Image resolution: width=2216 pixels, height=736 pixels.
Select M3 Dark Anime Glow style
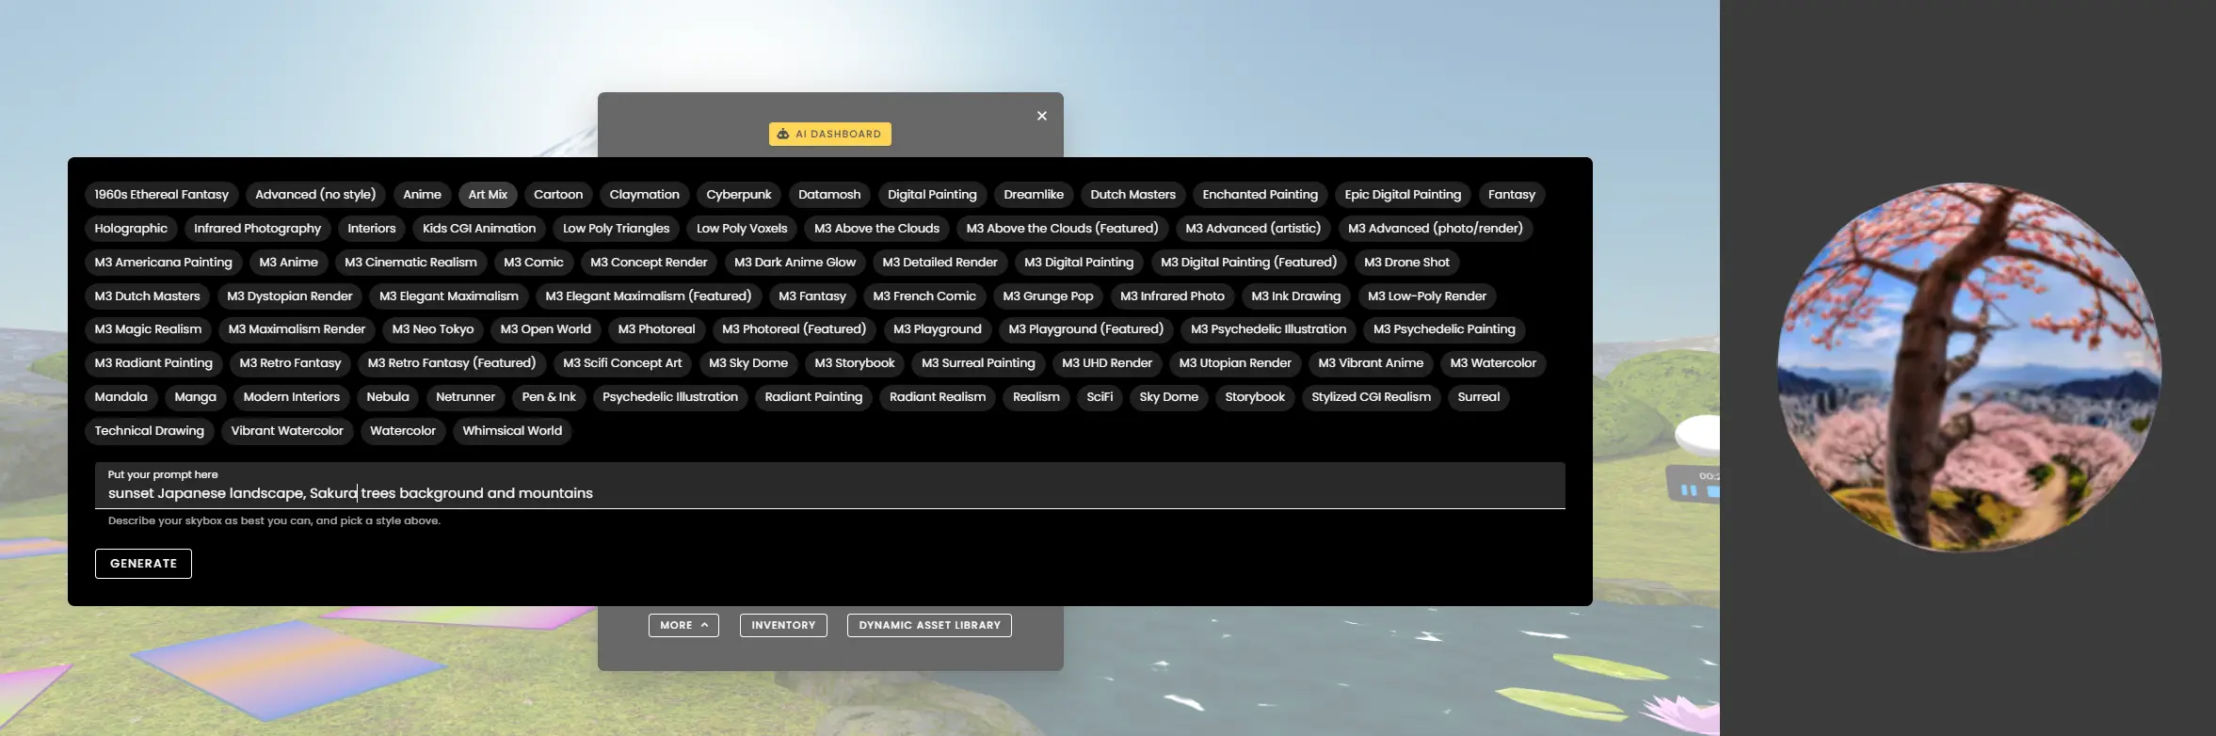coord(795,263)
